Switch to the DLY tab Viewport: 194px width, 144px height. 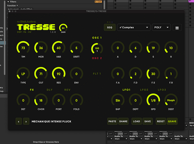point(49,90)
